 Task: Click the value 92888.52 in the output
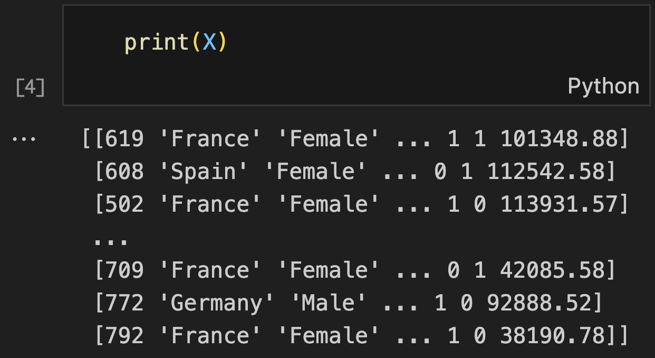tap(538, 303)
